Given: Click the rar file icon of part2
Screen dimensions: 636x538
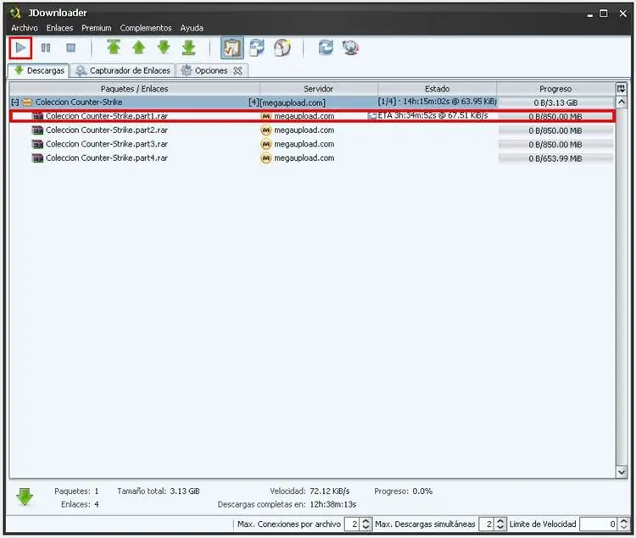Looking at the screenshot, I should (x=37, y=130).
